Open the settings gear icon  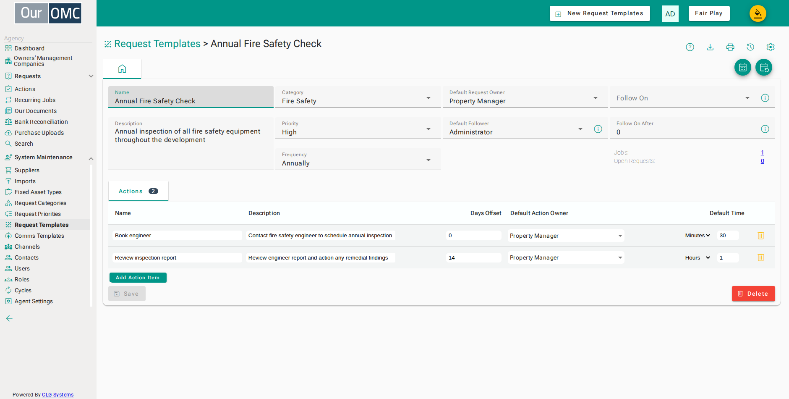click(x=771, y=47)
